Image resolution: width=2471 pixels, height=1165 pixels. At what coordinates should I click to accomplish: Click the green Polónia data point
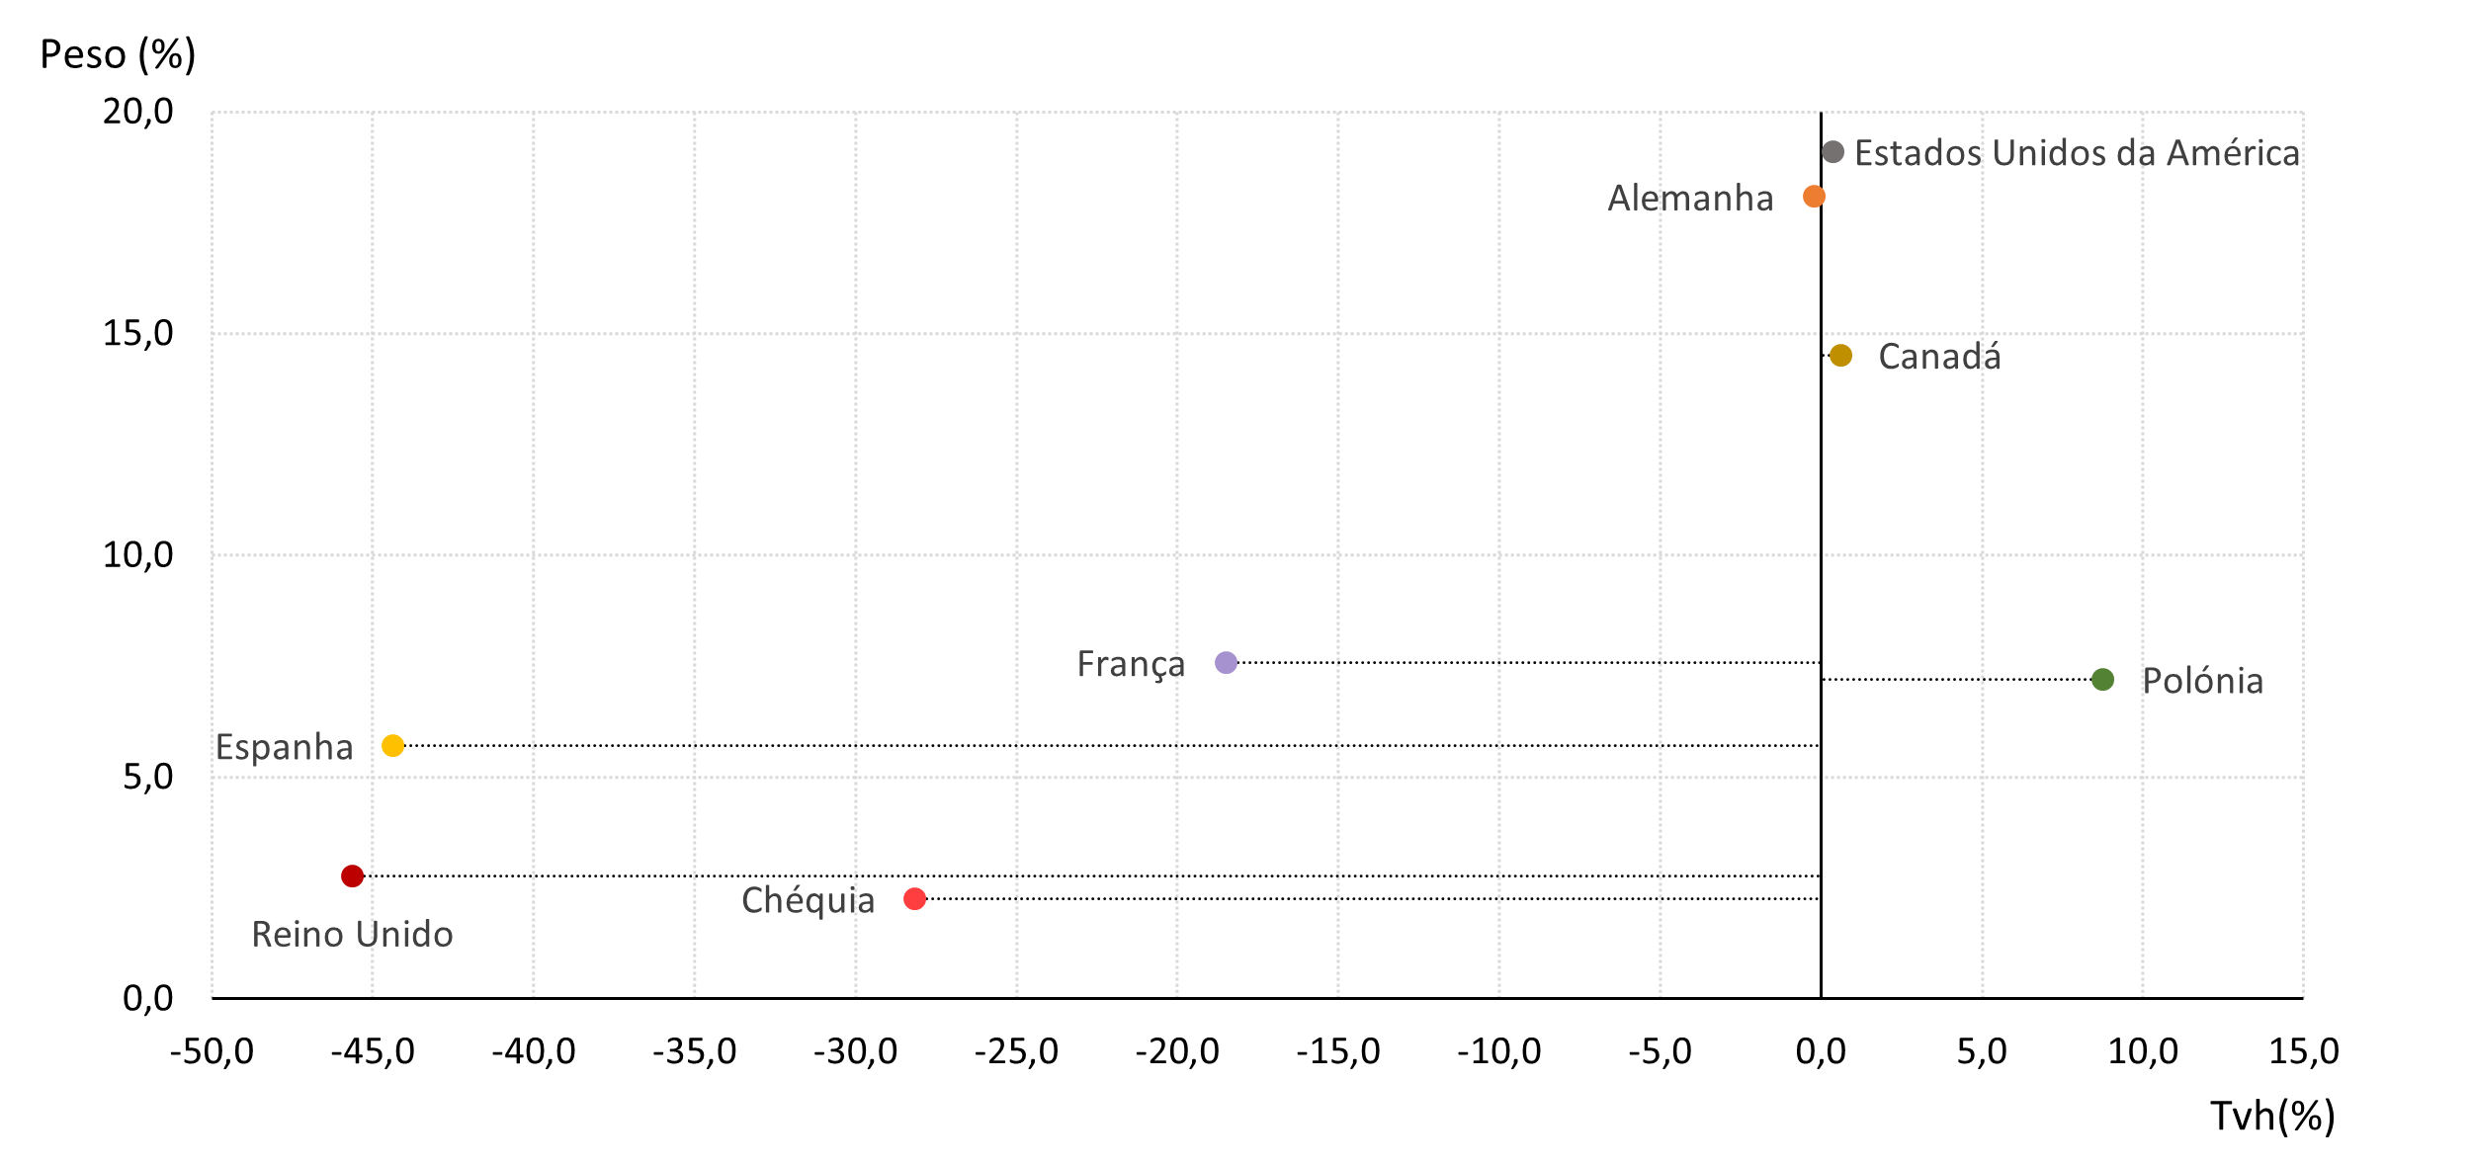coord(2102,680)
